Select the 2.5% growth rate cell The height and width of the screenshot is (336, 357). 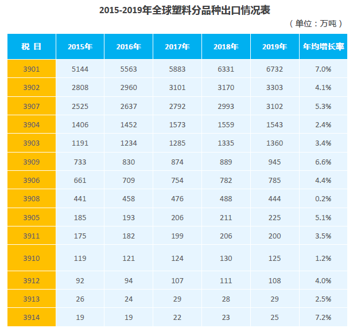coord(323,299)
